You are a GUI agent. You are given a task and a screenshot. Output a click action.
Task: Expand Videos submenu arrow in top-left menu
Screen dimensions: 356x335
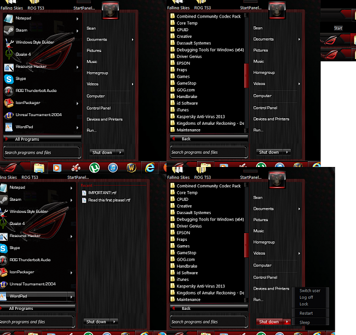pos(133,84)
